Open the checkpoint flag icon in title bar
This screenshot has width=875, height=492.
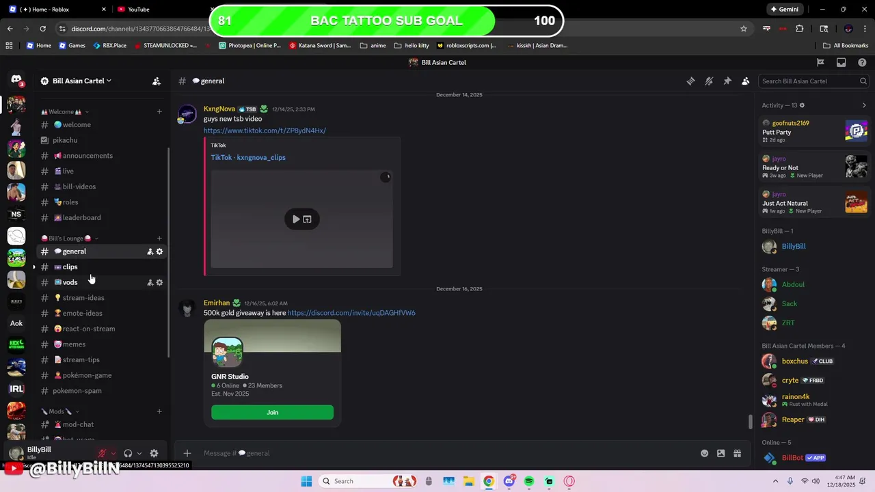(x=820, y=62)
